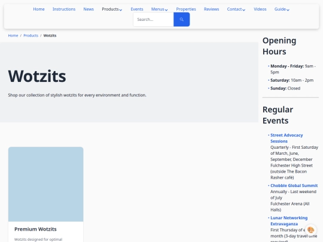
Task: Click the Saturday opening hours entry
Action: (292, 80)
